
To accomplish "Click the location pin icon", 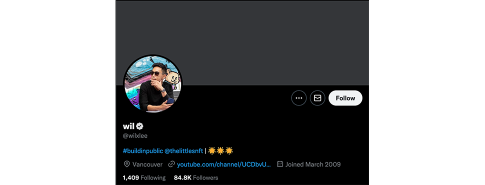I will coord(126,164).
